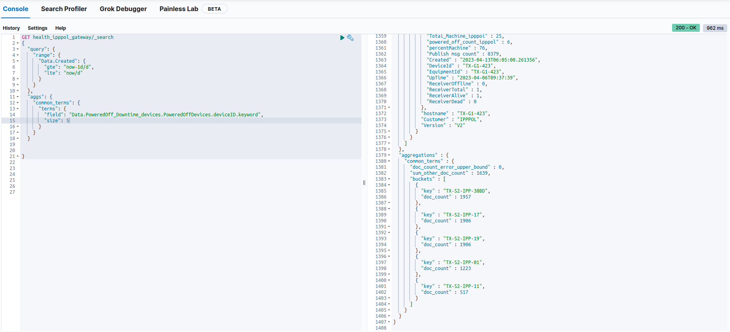The height and width of the screenshot is (332, 730).
Task: Fold the TX-S2-IPP-19 bucket at line 1392
Action: pyautogui.click(x=389, y=233)
